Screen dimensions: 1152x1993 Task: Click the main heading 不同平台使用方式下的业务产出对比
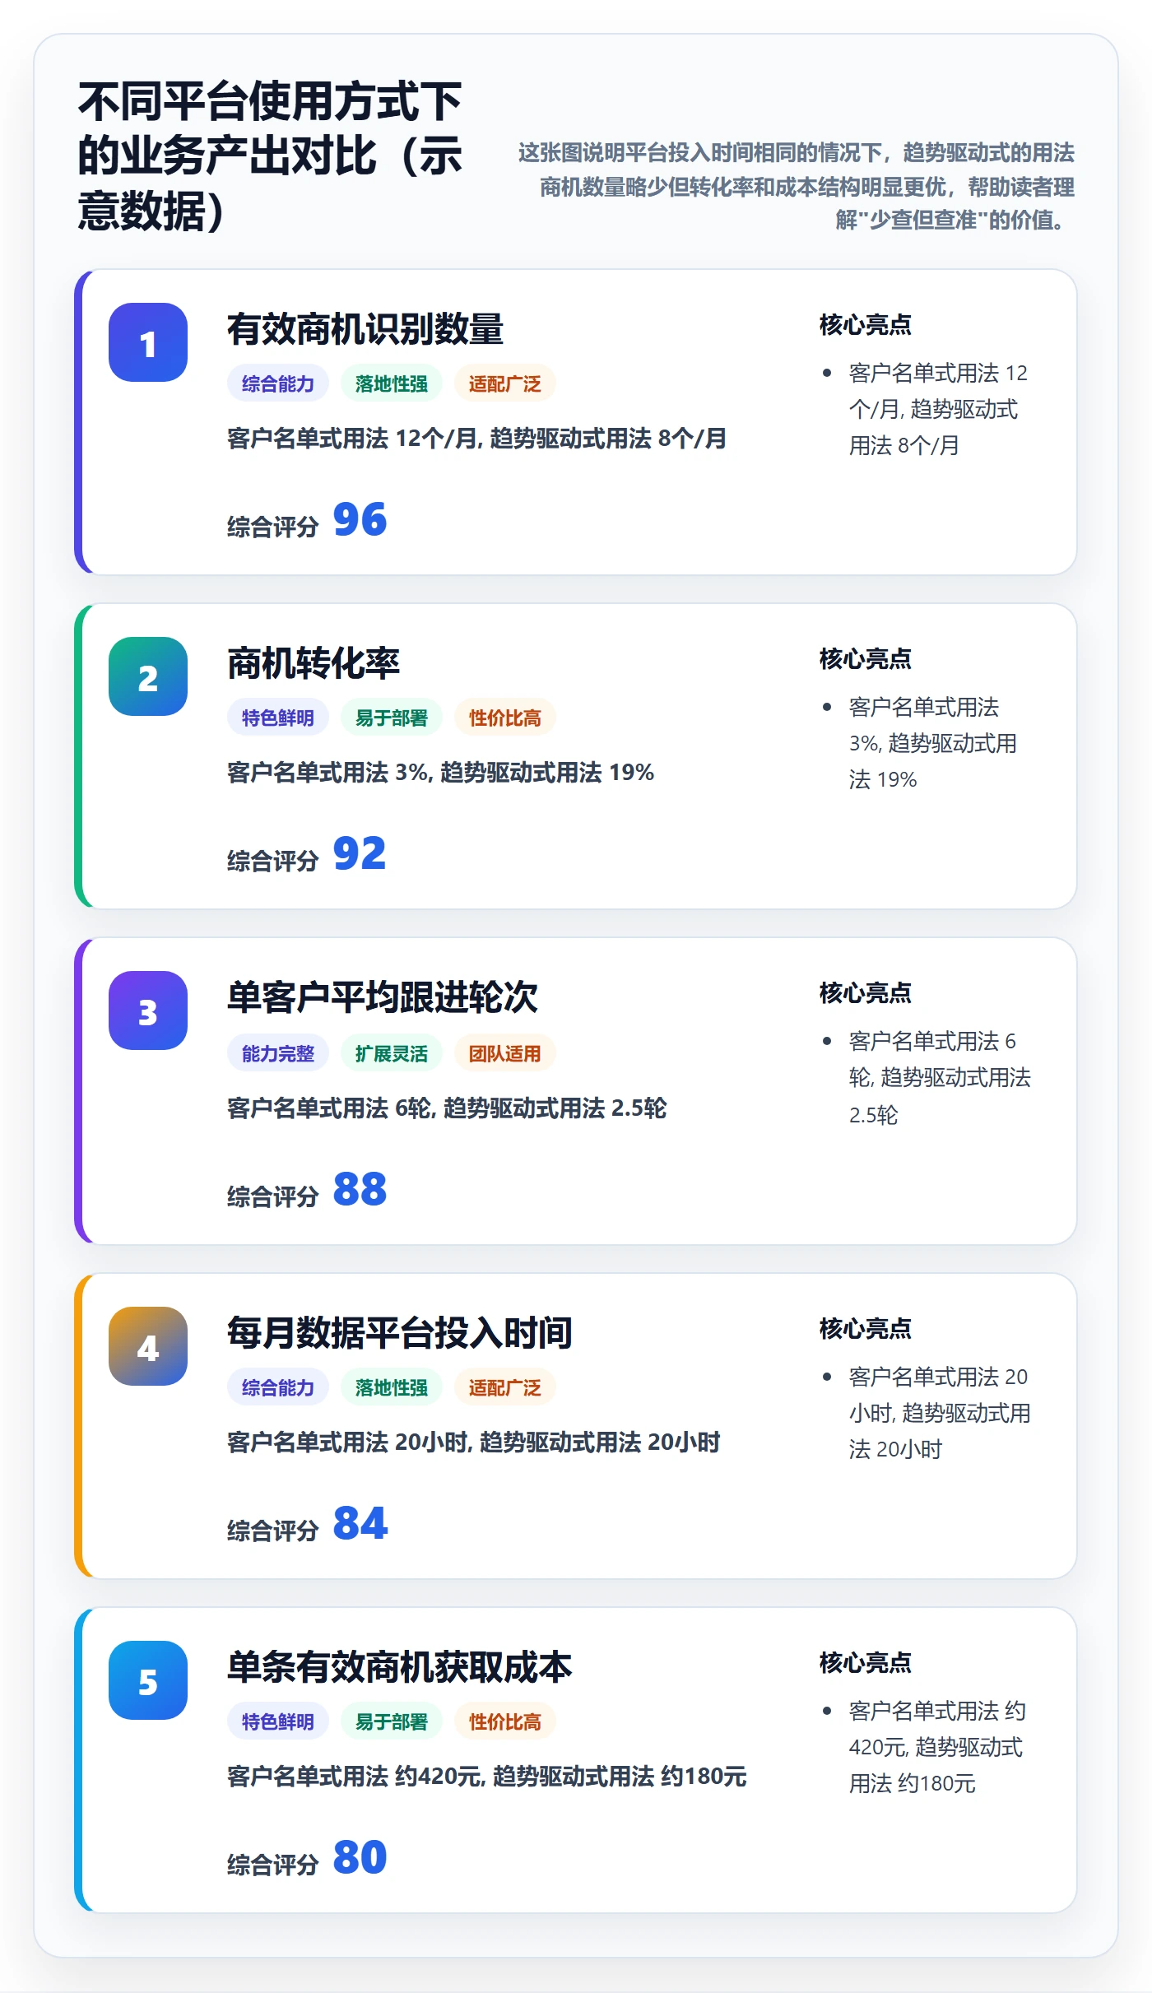click(271, 156)
